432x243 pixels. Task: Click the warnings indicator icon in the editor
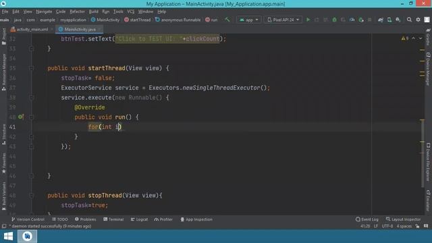(405, 38)
